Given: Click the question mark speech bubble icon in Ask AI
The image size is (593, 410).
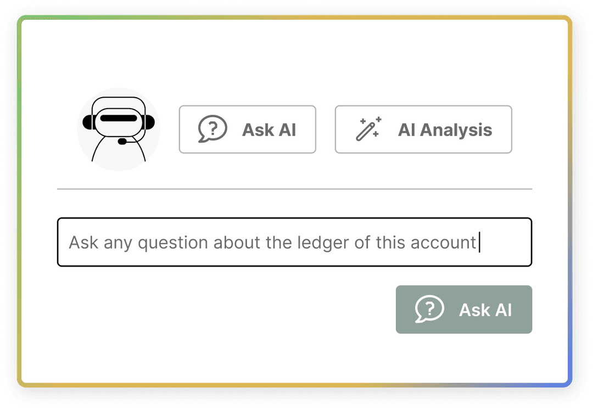Looking at the screenshot, I should click(x=214, y=130).
